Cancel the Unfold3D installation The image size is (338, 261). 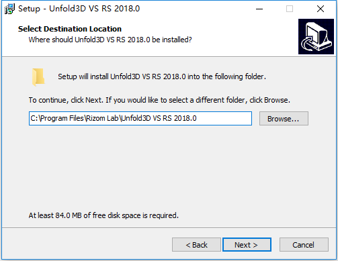304,245
